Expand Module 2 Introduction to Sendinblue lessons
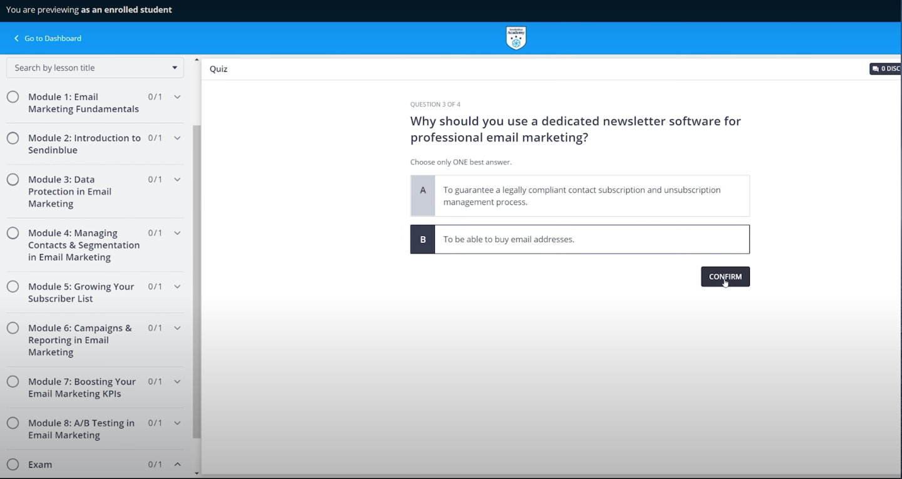Screen dimensions: 902x479 (177, 138)
